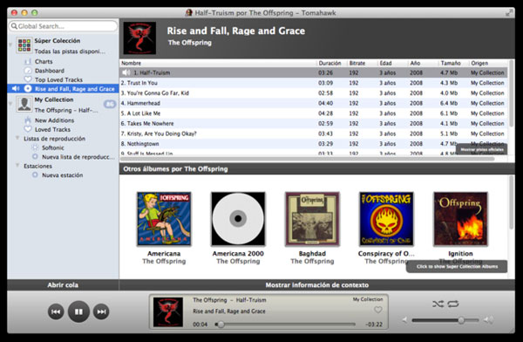Collapse the Súper Colección disclosure triangle
Image resolution: width=523 pixels, height=342 pixels.
pyautogui.click(x=10, y=44)
